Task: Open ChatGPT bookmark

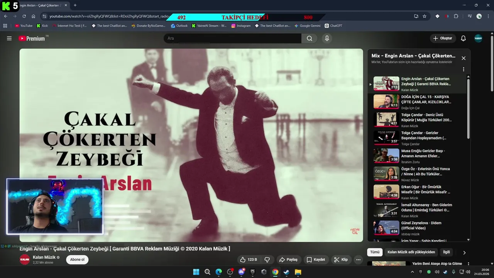Action: pos(333,26)
